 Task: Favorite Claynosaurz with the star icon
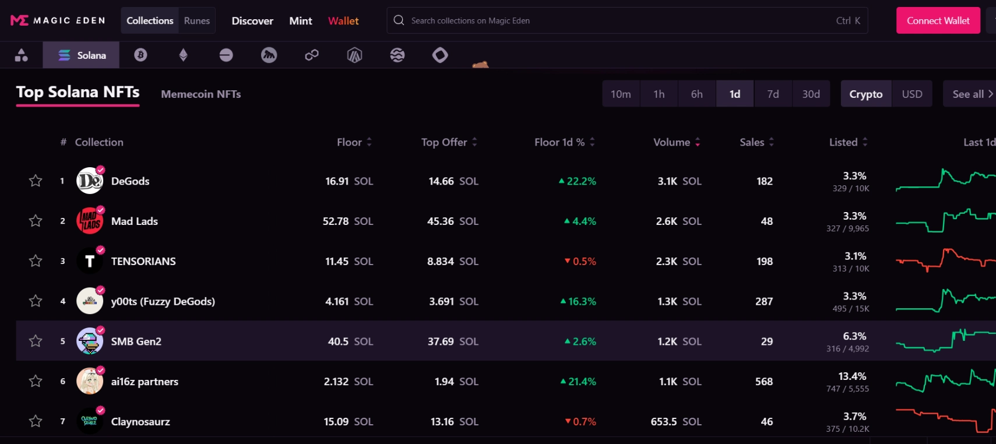36,421
